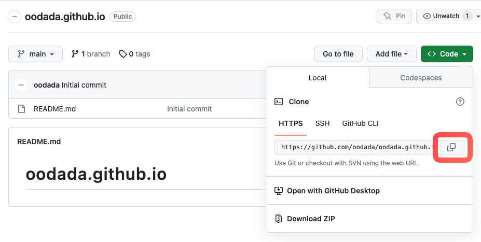Select the Local tab
This screenshot has height=242, width=481.
pos(318,78)
